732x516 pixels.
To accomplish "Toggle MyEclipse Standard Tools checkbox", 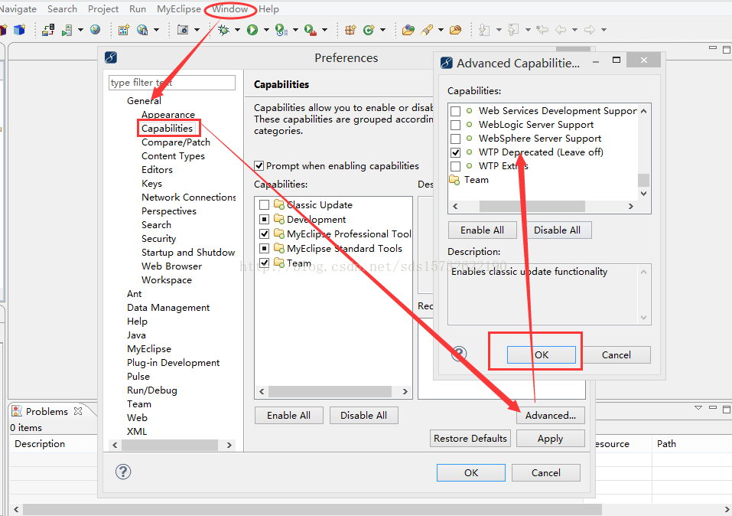I will coord(264,248).
